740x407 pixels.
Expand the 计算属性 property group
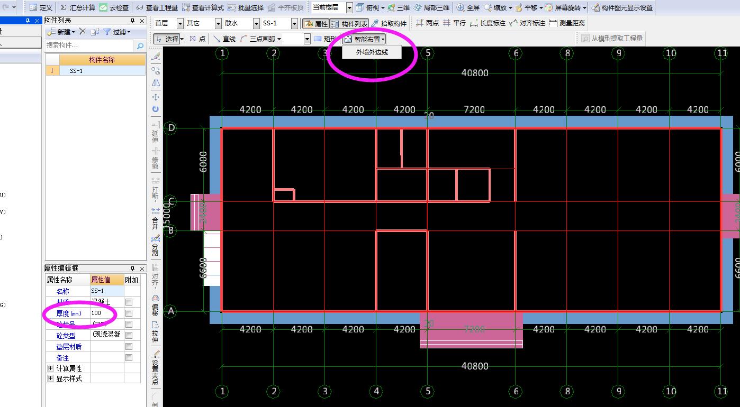[51, 368]
